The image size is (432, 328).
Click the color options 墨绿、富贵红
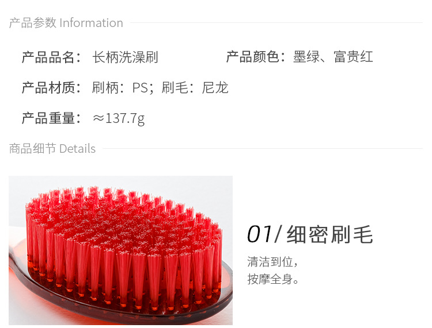[333, 57]
